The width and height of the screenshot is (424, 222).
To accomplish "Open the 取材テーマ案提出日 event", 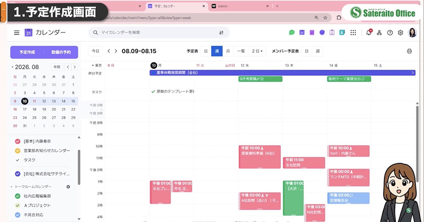I will click(349, 79).
